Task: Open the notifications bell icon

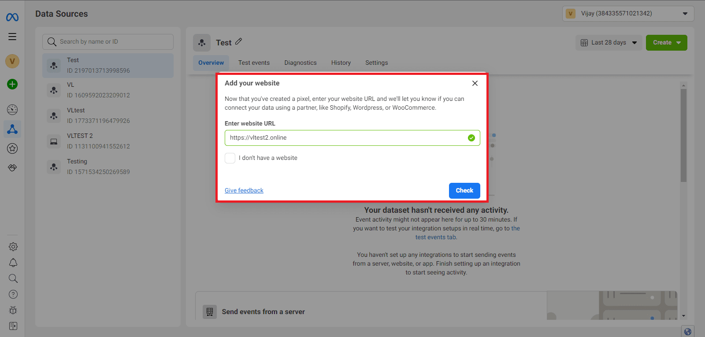Action: pos(13,263)
